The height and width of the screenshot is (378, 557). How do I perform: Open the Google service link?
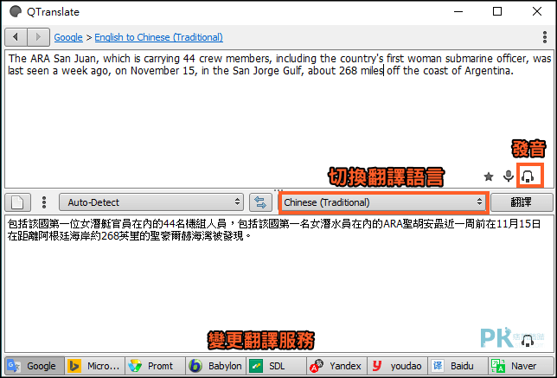coord(68,37)
